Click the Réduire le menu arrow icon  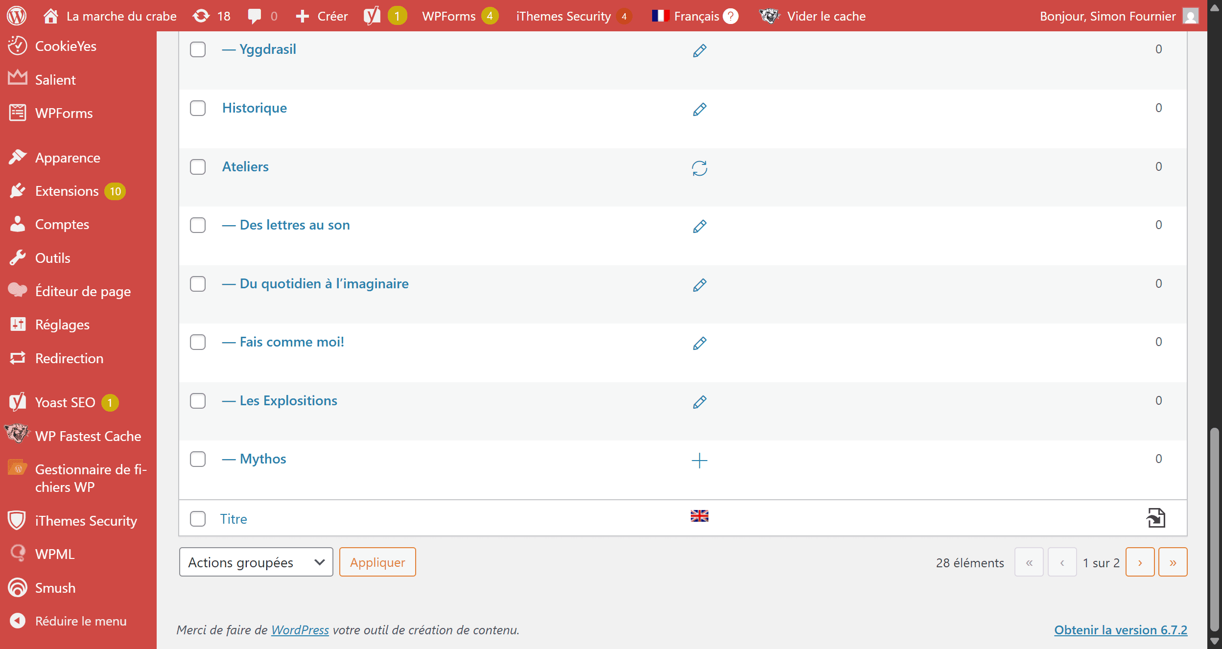tap(18, 621)
